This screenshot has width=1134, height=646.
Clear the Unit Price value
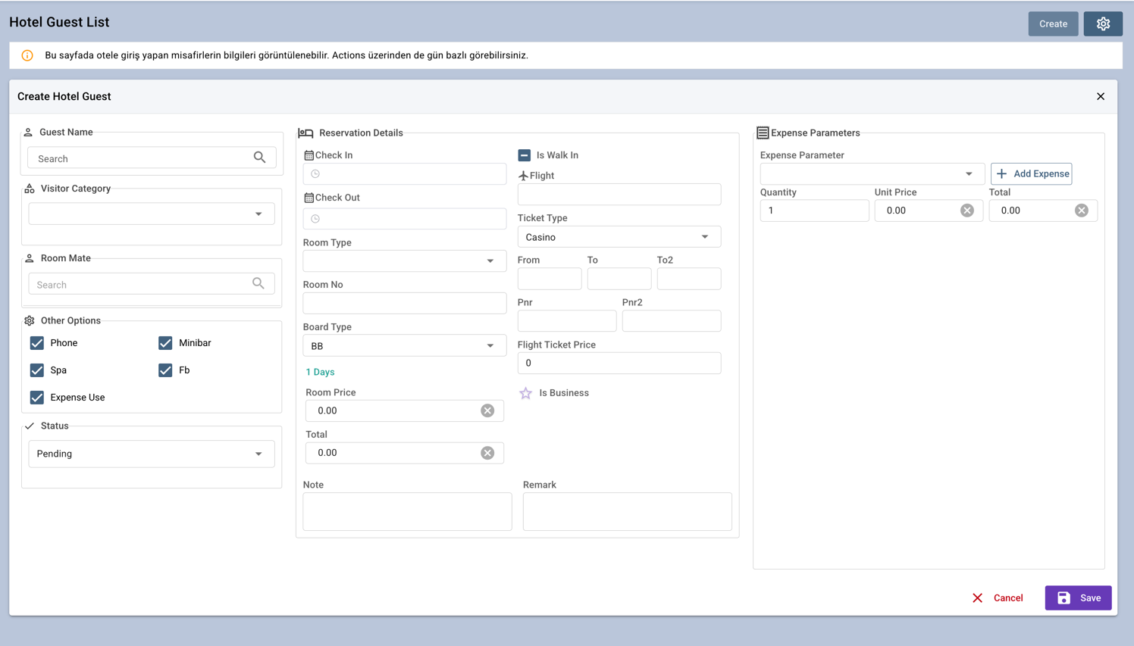tap(966, 211)
